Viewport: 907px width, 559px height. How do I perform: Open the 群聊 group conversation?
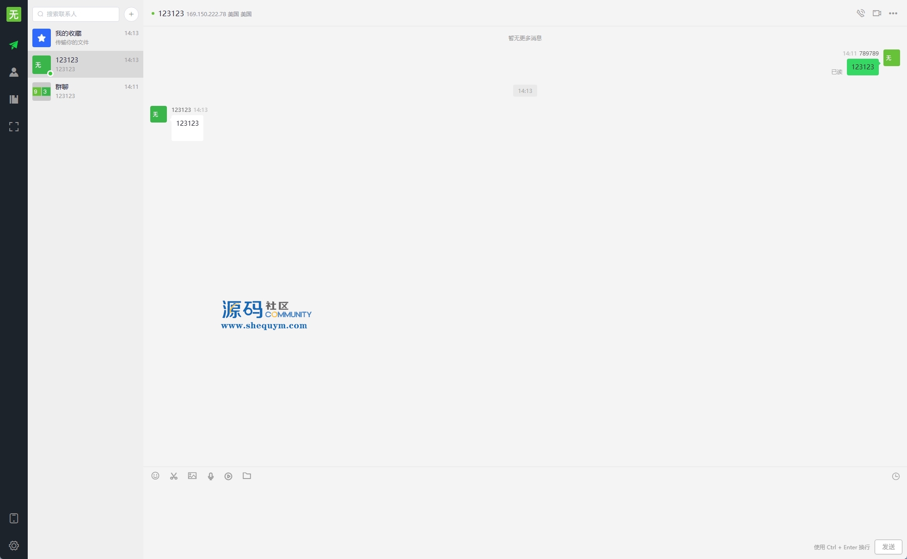pos(86,91)
